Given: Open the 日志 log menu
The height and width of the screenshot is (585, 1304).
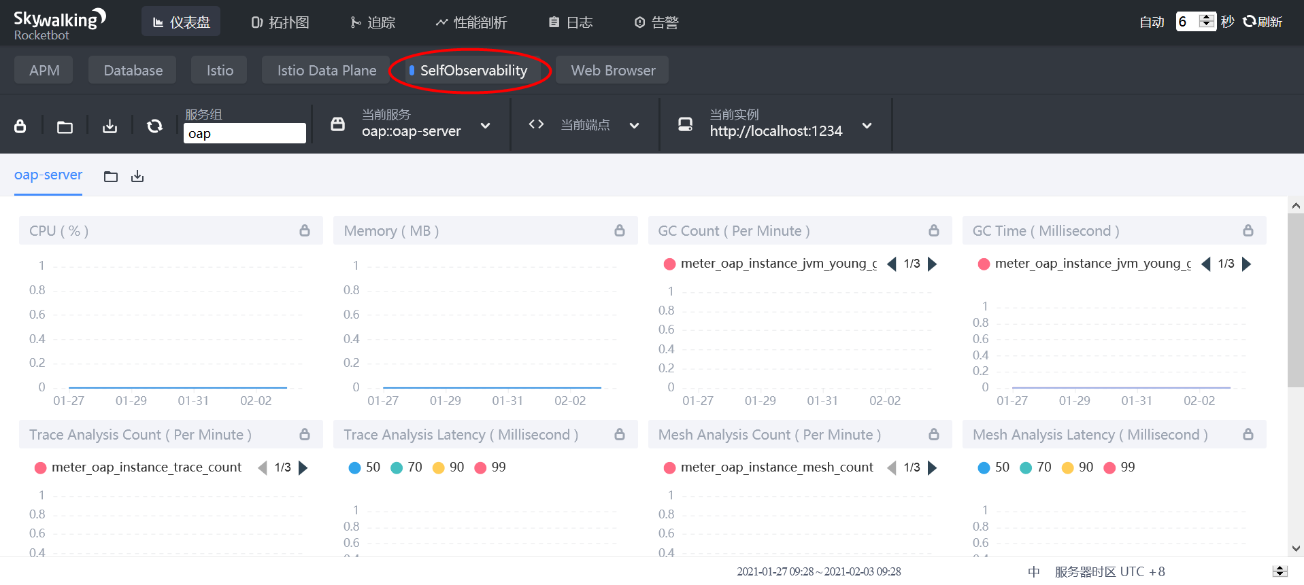Looking at the screenshot, I should point(571,22).
